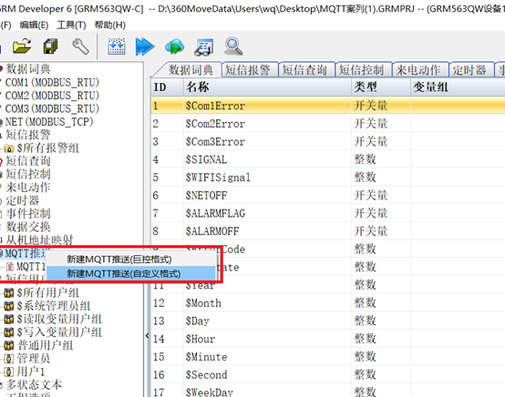Screen dimensions: 505x397
Task: Click the device monitor window icon
Action: [x=204, y=47]
